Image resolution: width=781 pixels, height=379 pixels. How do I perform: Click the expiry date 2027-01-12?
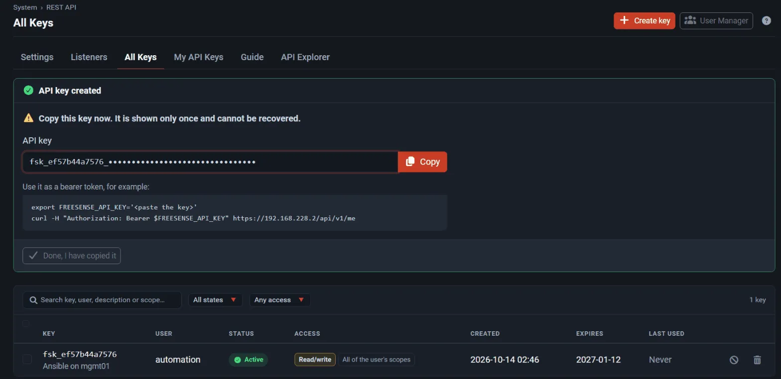click(x=598, y=360)
